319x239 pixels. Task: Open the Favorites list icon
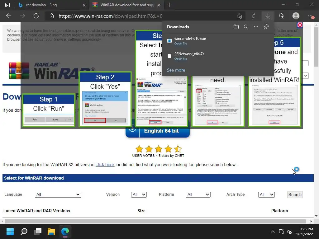[x=254, y=16]
